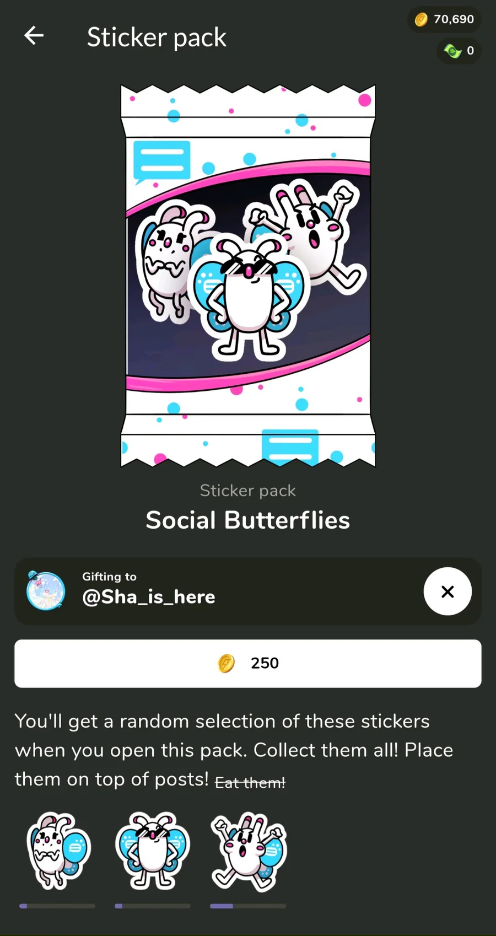Screen dimensions: 496x936
Task: Tap progress bar under scared sticker
Action: (57, 906)
